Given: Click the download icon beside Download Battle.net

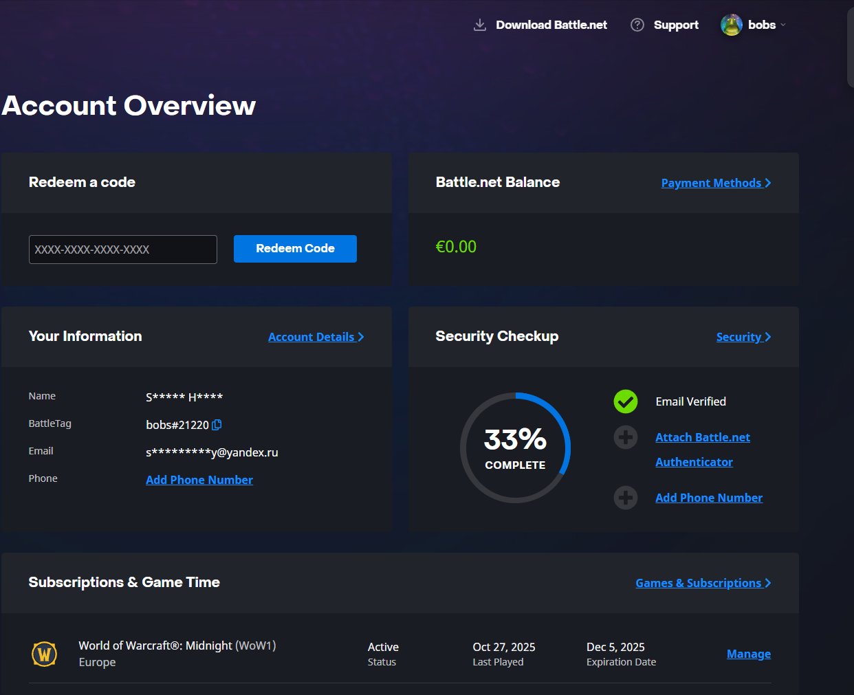Looking at the screenshot, I should click(480, 25).
